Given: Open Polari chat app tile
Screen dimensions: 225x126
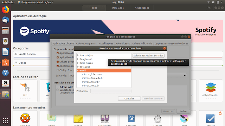Looking at the screenshot, I should pyautogui.click(x=52, y=118).
